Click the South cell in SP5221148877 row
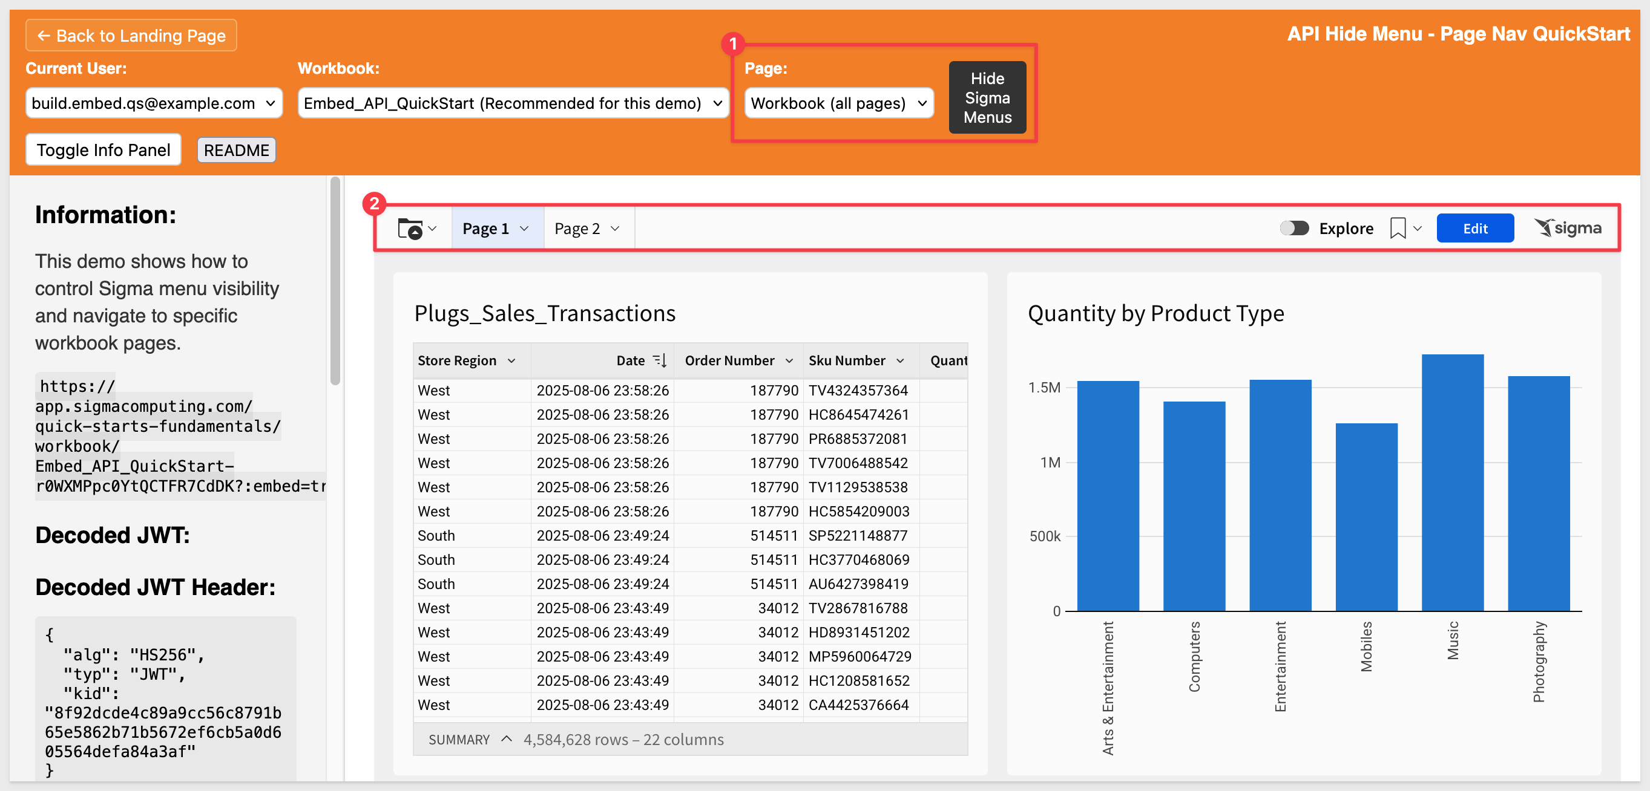Viewport: 1650px width, 791px height. (x=472, y=536)
